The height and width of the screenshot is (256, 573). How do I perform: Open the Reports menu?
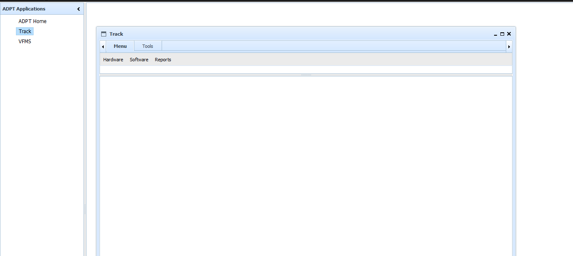coord(163,60)
